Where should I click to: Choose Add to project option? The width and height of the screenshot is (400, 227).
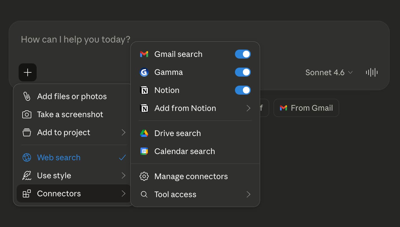point(63,132)
